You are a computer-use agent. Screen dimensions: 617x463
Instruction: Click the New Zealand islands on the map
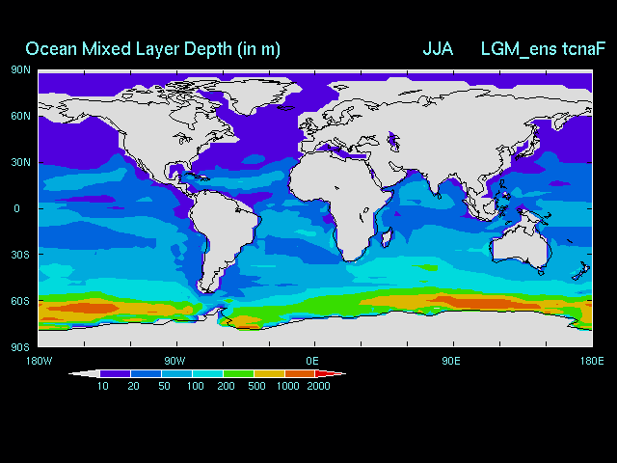point(581,271)
